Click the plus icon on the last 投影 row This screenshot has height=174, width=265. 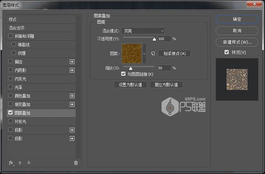[72, 139]
